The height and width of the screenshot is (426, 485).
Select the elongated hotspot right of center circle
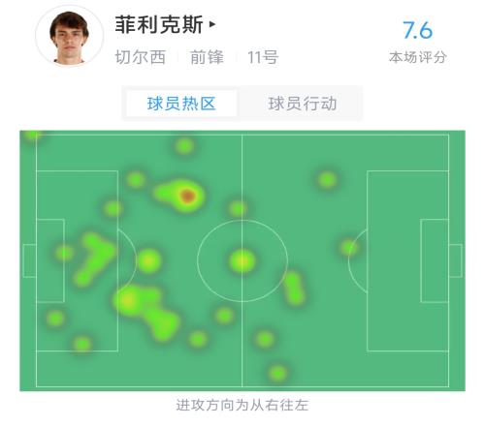(x=294, y=289)
